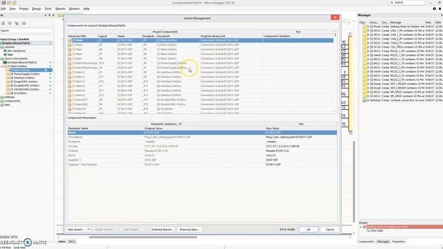Click the component icon in the _P14 designator row
Screen dimensions: 443x249
[70, 100]
